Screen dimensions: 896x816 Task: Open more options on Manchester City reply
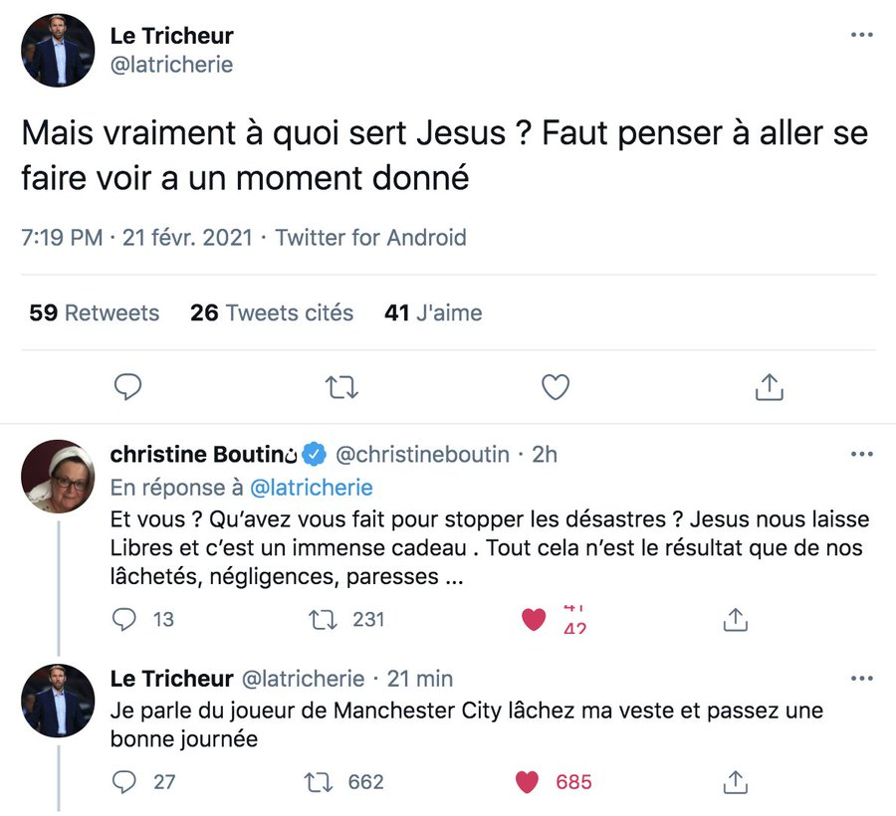tap(862, 679)
